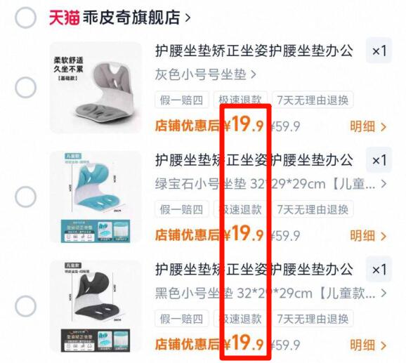
Task: Open the 天猫 logo store badge
Action: 64,18
